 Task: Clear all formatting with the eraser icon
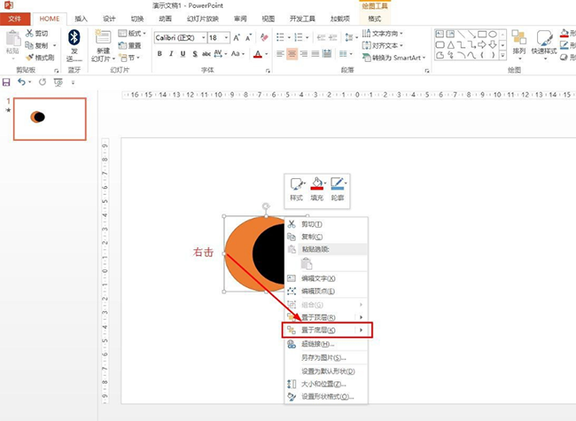coord(264,37)
